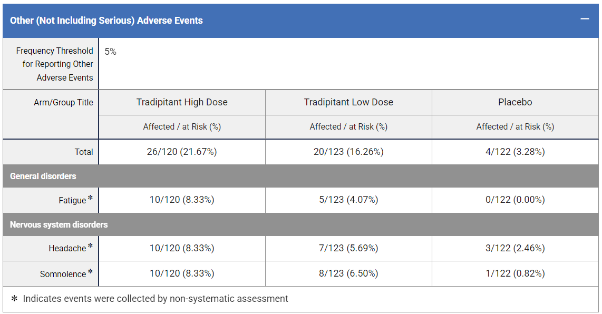Viewport: 602px width, 314px height.
Task: Select the Tradipitant Low Dose column header
Action: tap(348, 102)
